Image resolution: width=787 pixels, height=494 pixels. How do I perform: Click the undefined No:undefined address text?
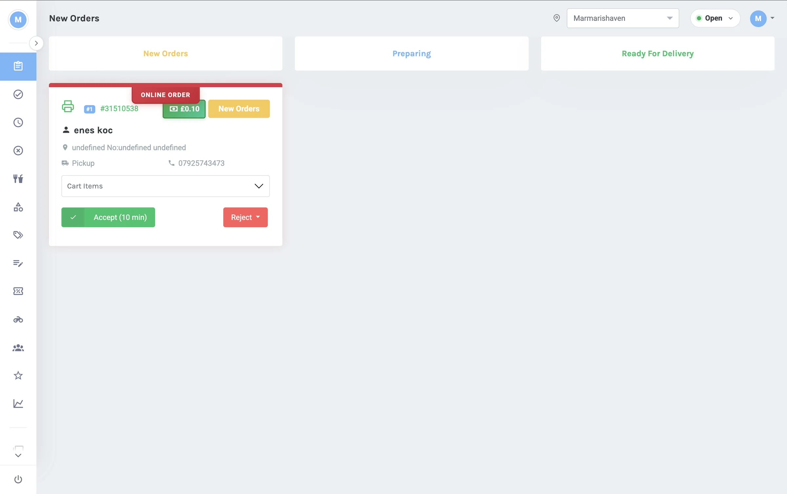129,148
